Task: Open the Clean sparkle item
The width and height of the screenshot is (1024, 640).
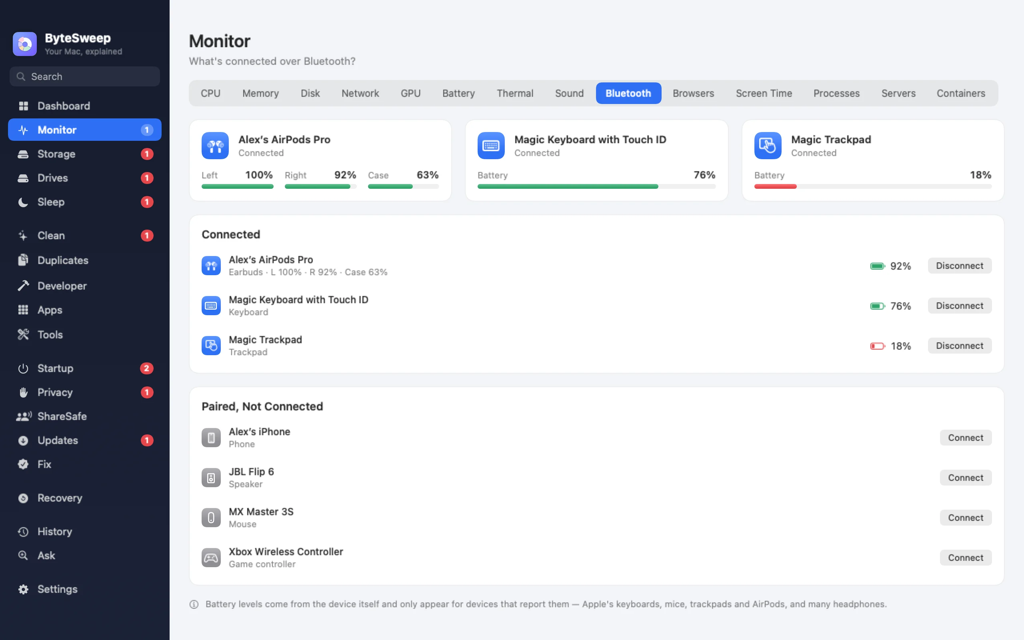Action: (85, 235)
